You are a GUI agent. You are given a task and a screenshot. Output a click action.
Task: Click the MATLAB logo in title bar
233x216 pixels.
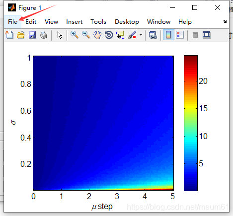click(x=12, y=7)
